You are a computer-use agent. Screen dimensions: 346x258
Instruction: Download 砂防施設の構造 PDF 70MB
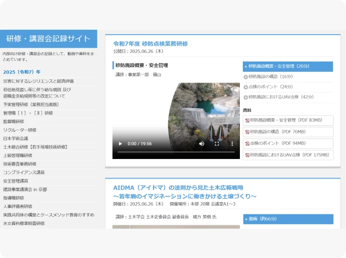click(x=288, y=132)
